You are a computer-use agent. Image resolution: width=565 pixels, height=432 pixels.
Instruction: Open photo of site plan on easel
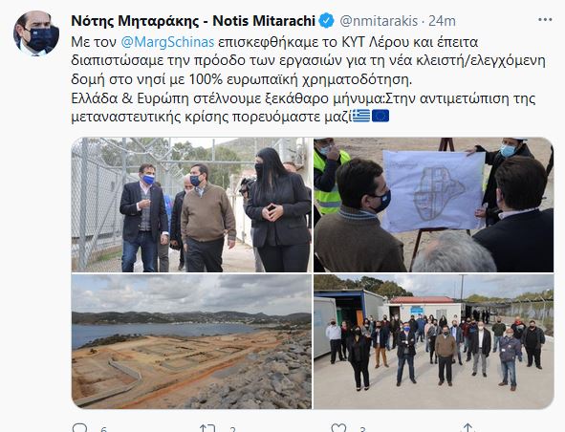(433, 205)
